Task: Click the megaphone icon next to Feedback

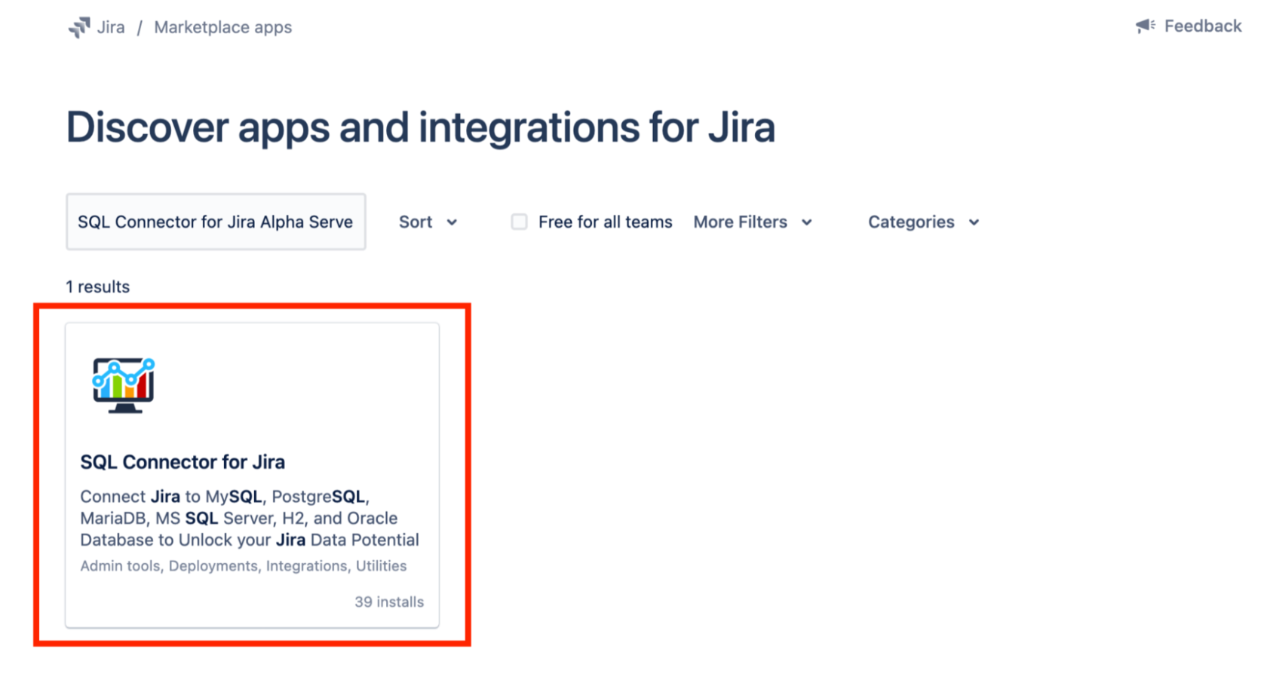Action: [1144, 25]
